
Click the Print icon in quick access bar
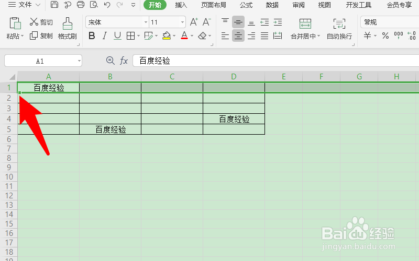(x=81, y=5)
